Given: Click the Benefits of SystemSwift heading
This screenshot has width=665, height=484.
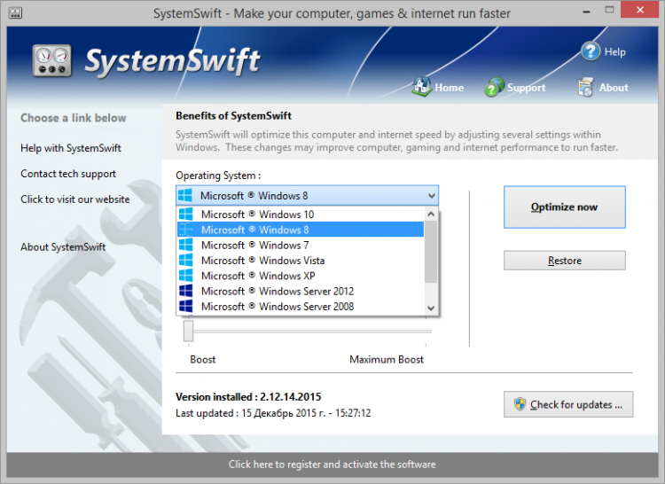Looking at the screenshot, I should [x=234, y=116].
